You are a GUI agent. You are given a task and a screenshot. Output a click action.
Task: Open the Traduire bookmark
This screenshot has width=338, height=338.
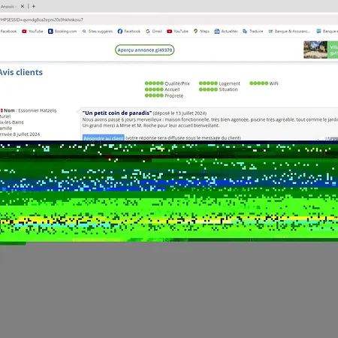tap(253, 32)
